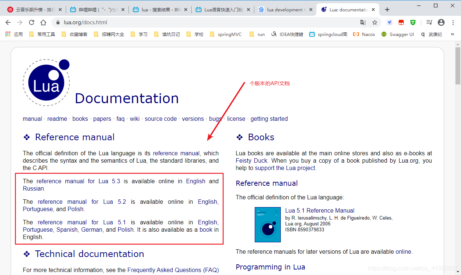Expand the 填坑日记 bookmark folder
Image resolution: width=461 pixels, height=275 pixels.
pos(167,34)
